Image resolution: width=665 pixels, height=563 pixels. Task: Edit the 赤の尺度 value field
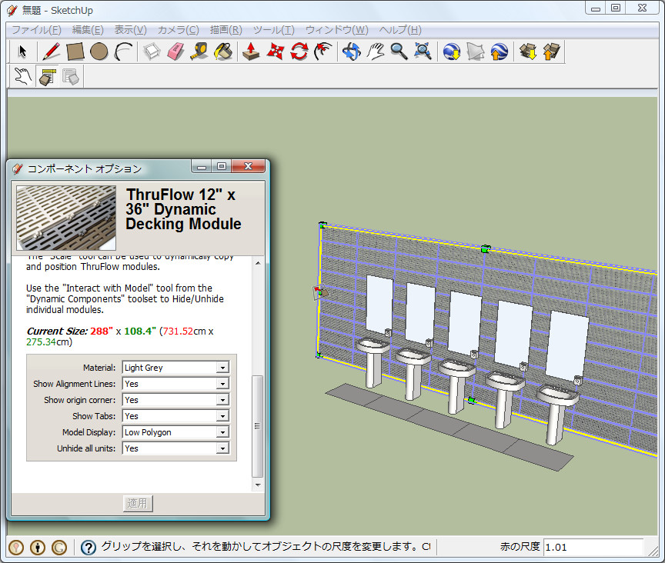click(x=593, y=547)
